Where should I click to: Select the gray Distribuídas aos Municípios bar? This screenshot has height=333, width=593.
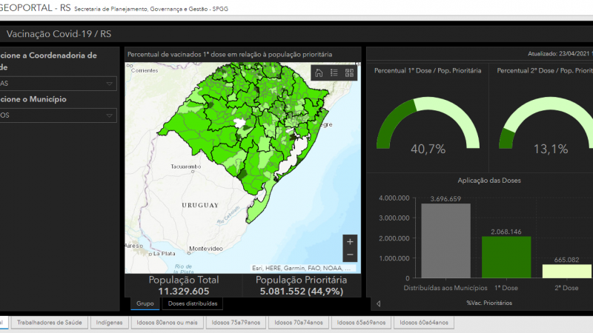(x=446, y=241)
